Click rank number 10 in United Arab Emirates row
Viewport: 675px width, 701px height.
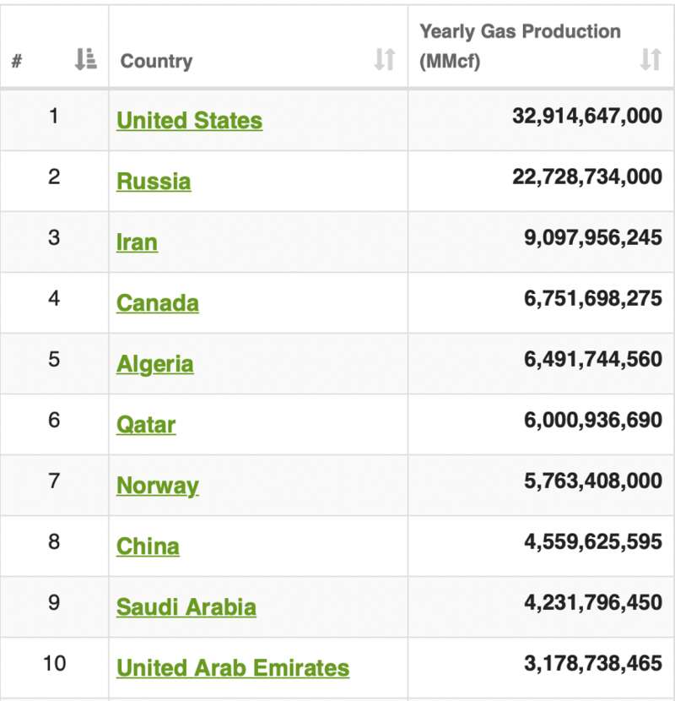(x=54, y=663)
